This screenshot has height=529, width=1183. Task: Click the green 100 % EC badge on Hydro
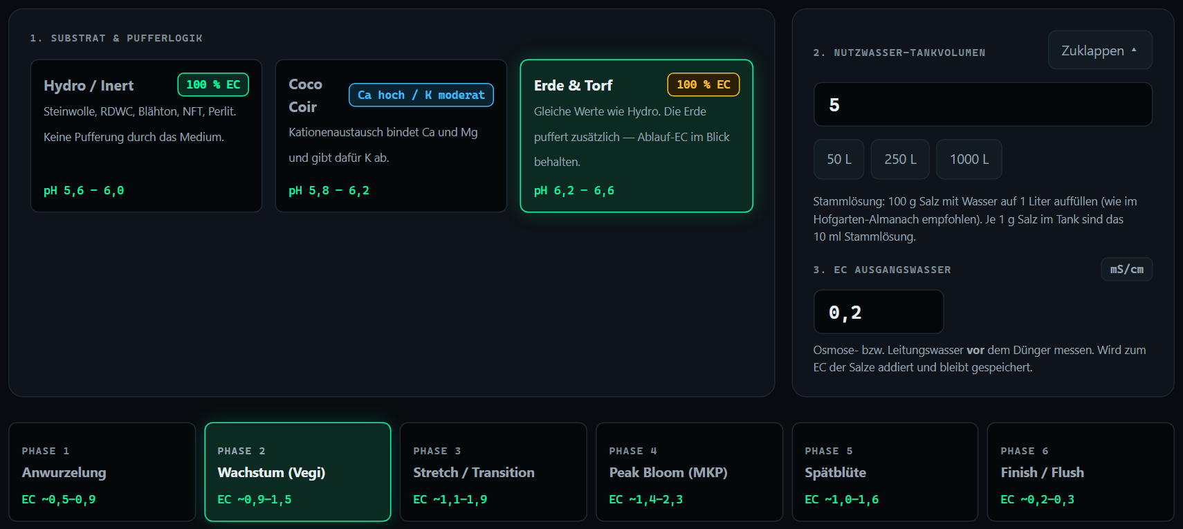(213, 84)
